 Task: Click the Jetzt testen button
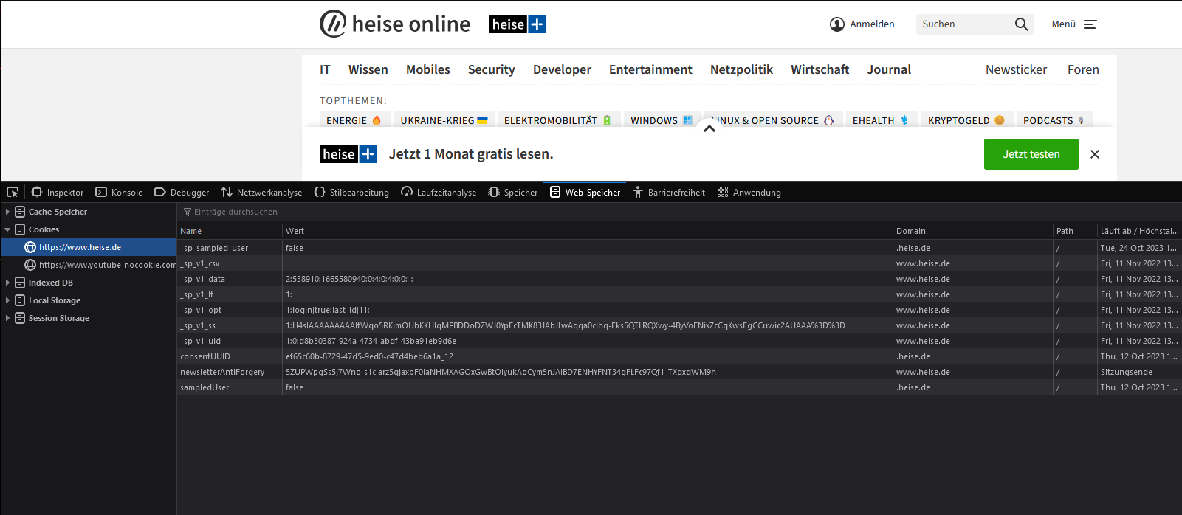[x=1031, y=154]
